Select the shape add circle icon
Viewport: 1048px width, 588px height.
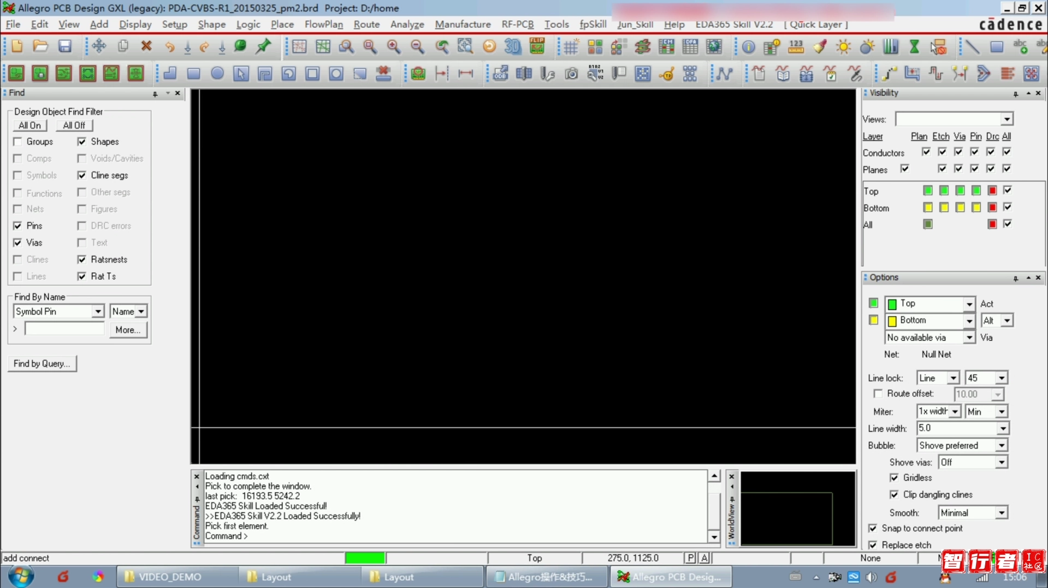click(x=217, y=73)
